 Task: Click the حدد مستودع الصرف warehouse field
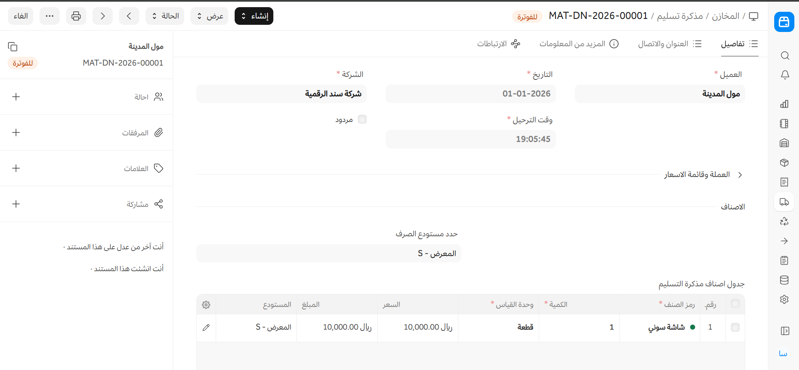coord(329,254)
